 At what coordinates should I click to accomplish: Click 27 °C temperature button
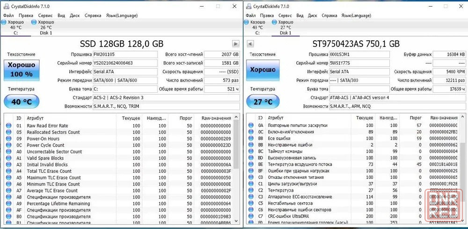263,102
